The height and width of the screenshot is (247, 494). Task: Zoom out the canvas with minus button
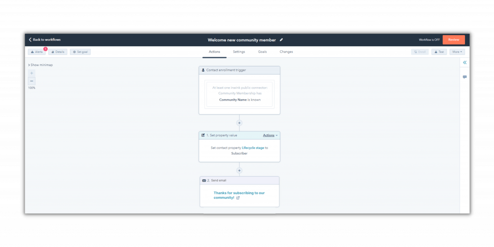pos(32,81)
